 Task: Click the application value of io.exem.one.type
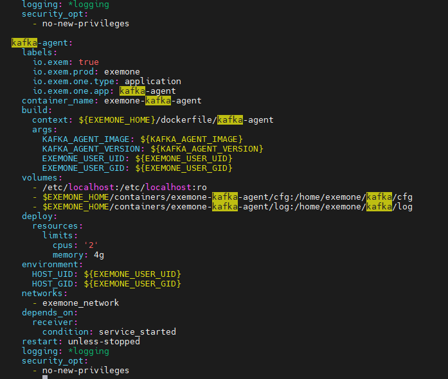tap(152, 82)
